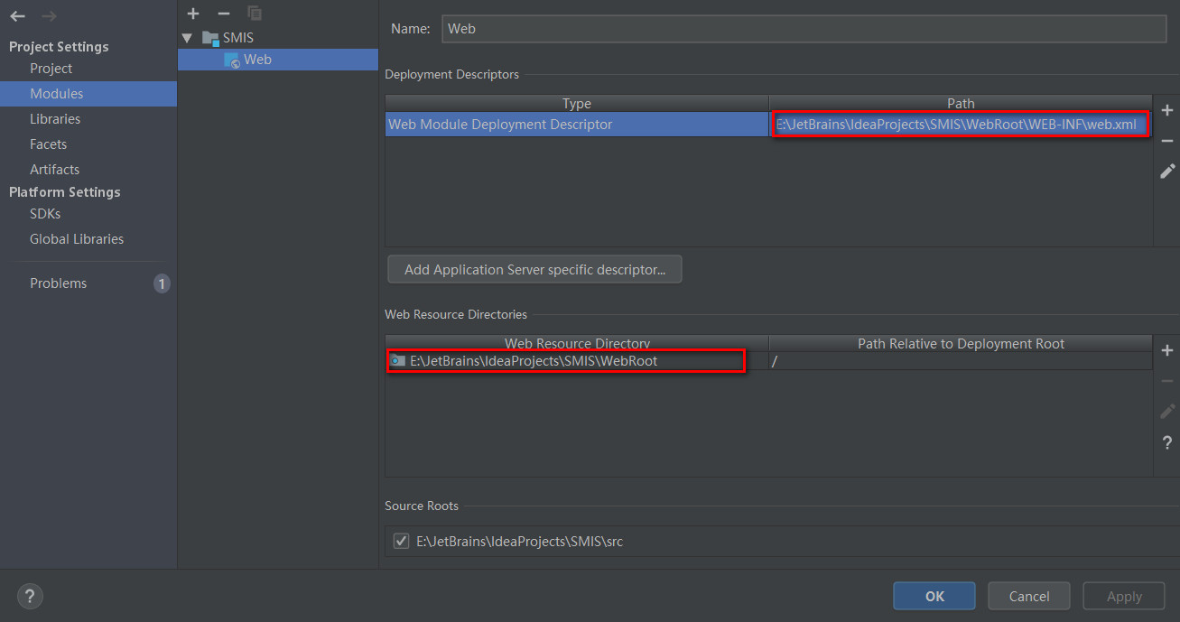The width and height of the screenshot is (1180, 622).
Task: Open Global Libraries under Platform Settings
Action: point(77,239)
